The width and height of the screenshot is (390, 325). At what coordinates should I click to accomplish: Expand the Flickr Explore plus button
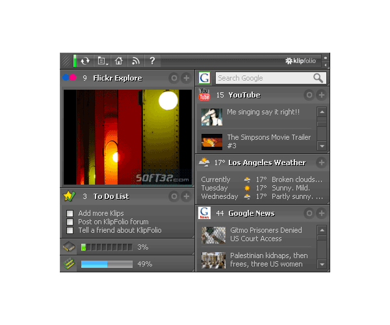point(187,78)
